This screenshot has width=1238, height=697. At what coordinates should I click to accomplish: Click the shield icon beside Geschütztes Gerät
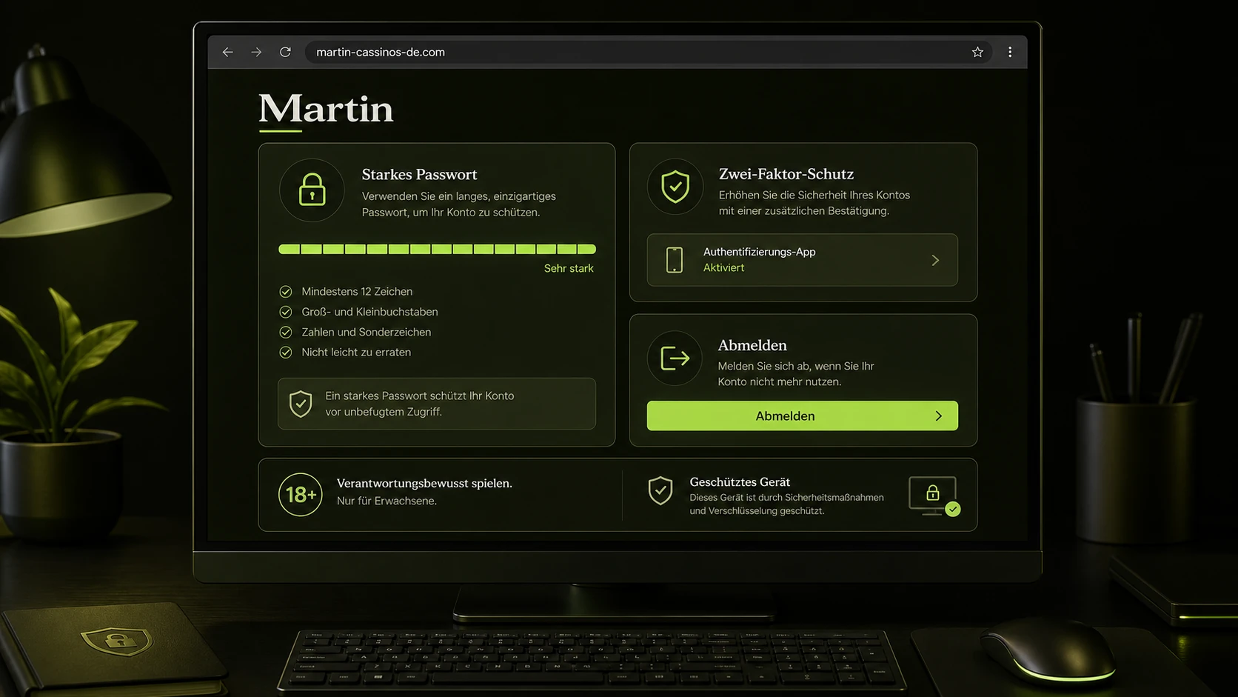[x=660, y=490]
